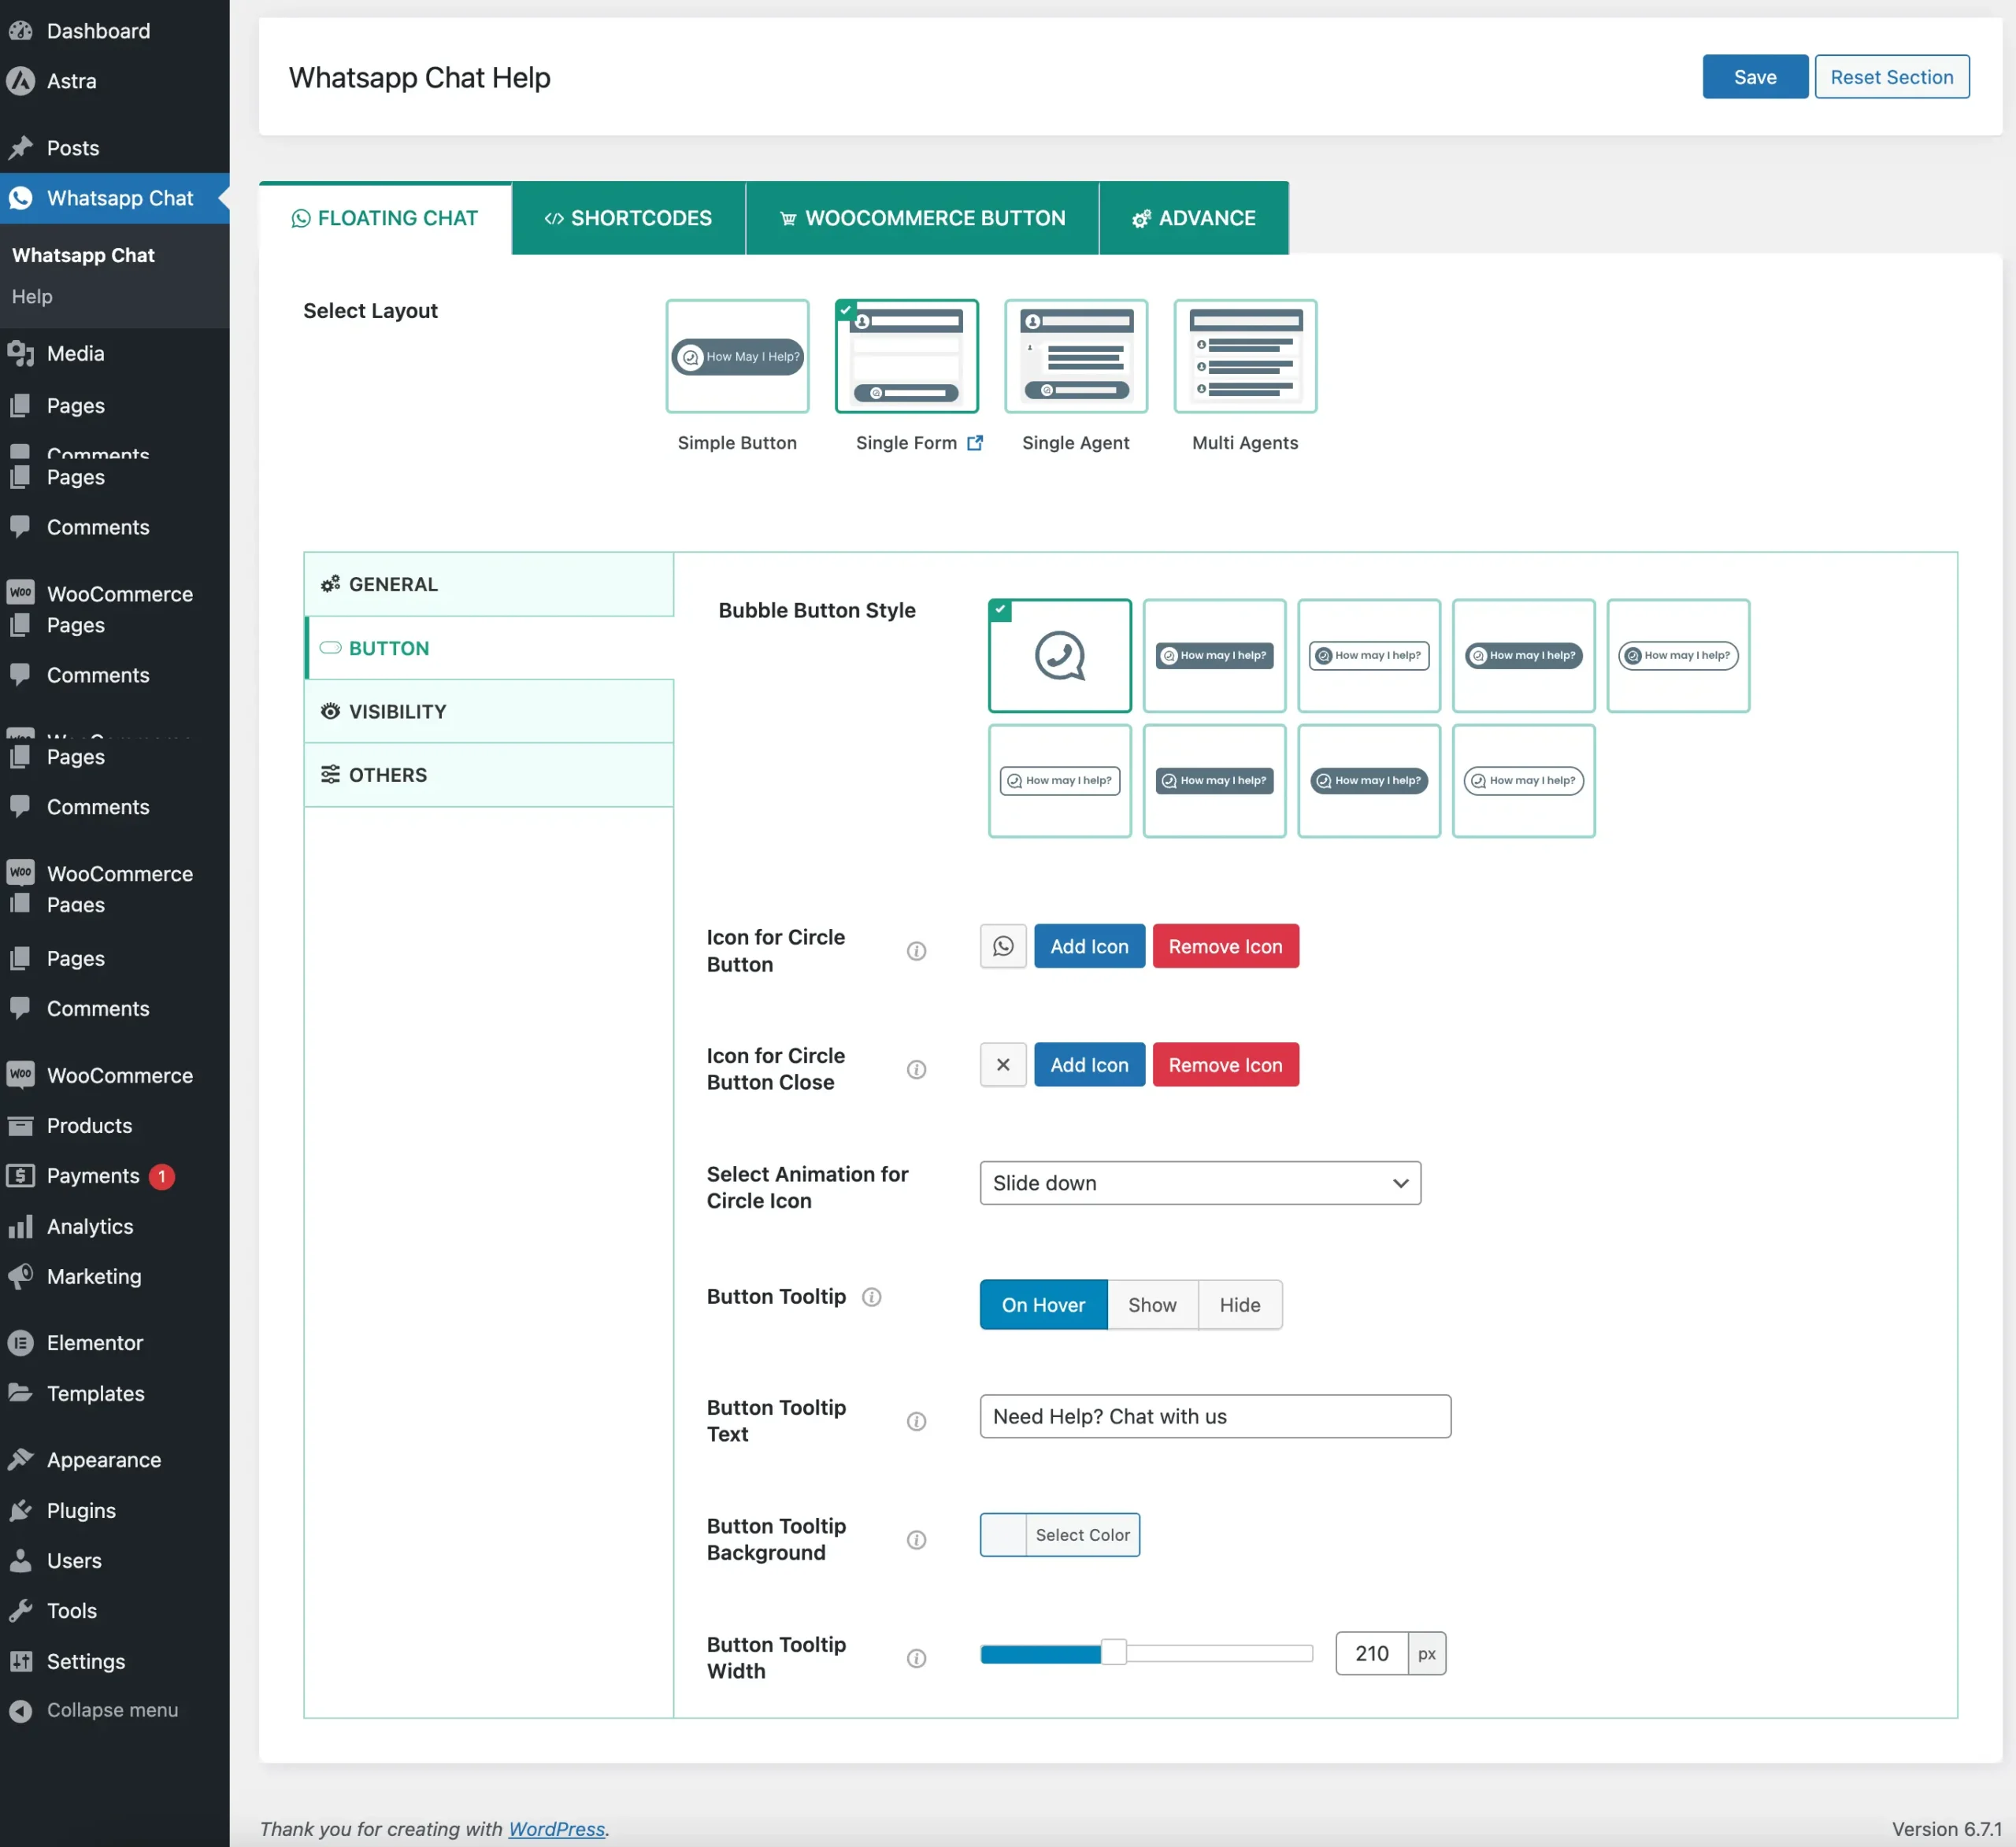Open the OTHERS settings section
Image resolution: width=2016 pixels, height=1847 pixels.
click(x=489, y=775)
